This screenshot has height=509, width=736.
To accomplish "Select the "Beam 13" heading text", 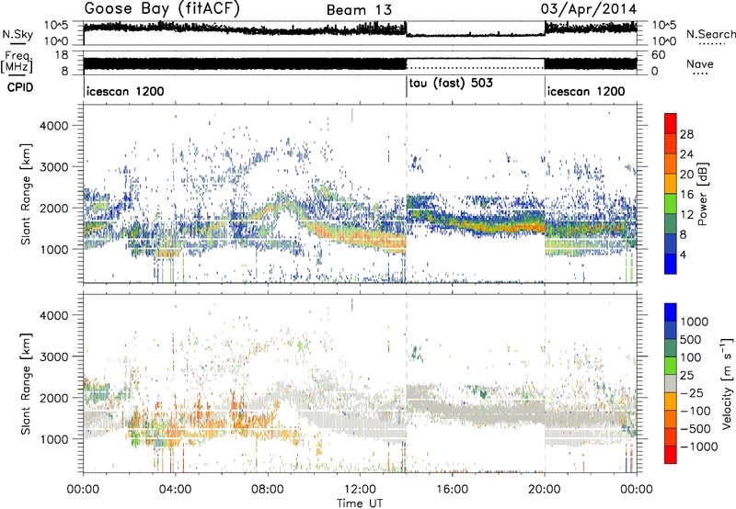I will coord(359,10).
